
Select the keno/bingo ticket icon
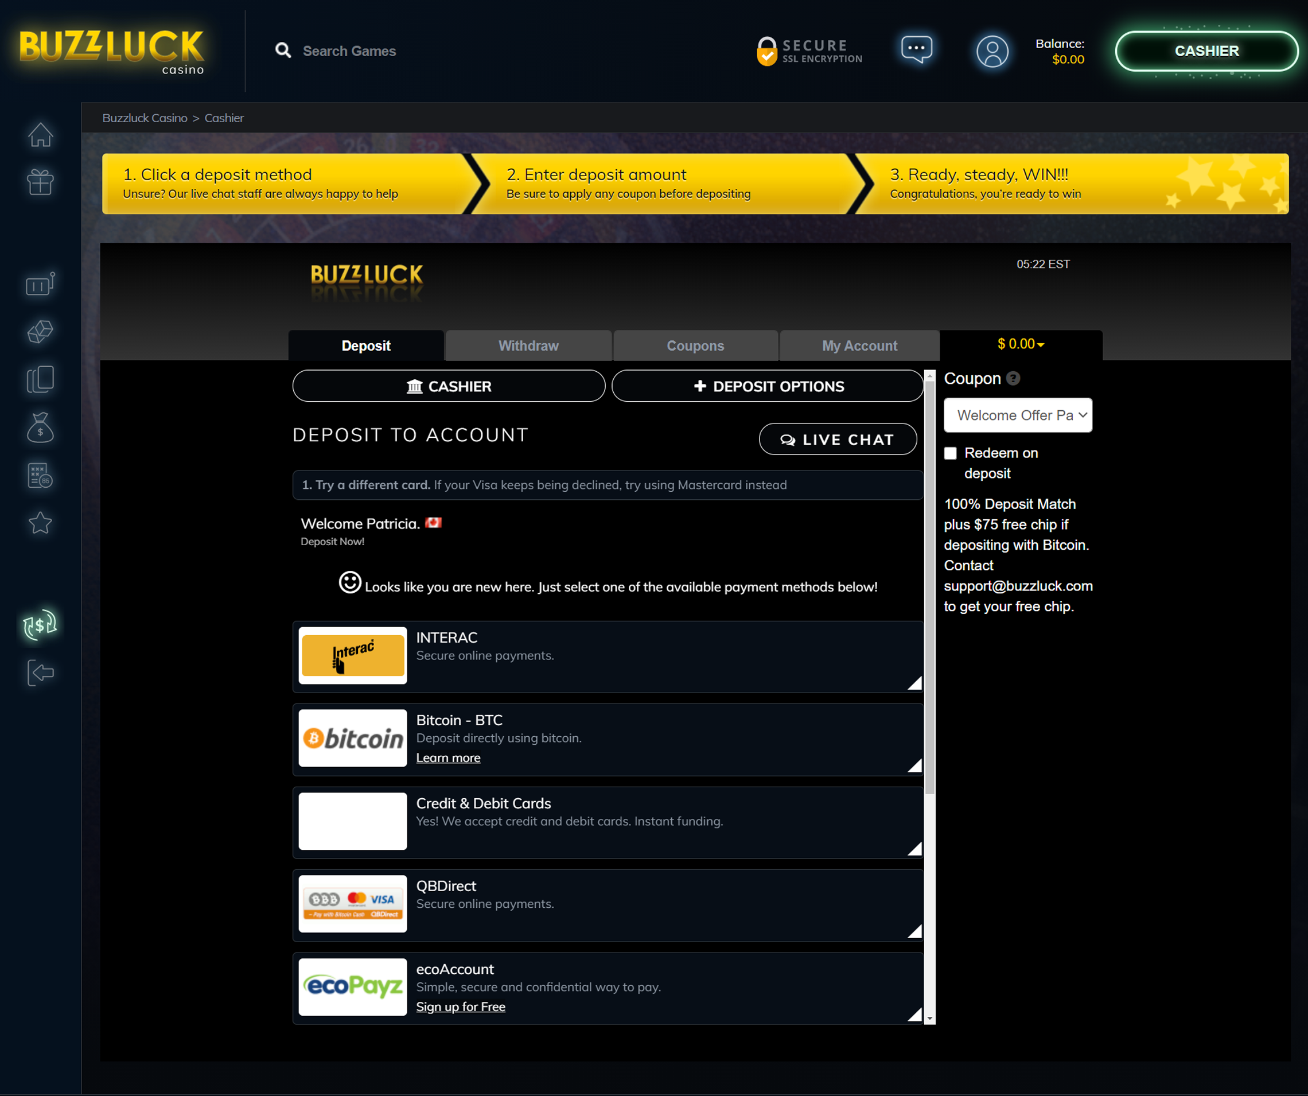point(41,475)
